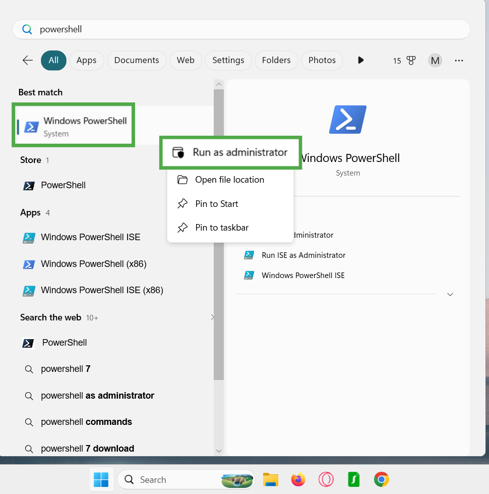
Task: Open the M account avatar
Action: click(x=435, y=60)
